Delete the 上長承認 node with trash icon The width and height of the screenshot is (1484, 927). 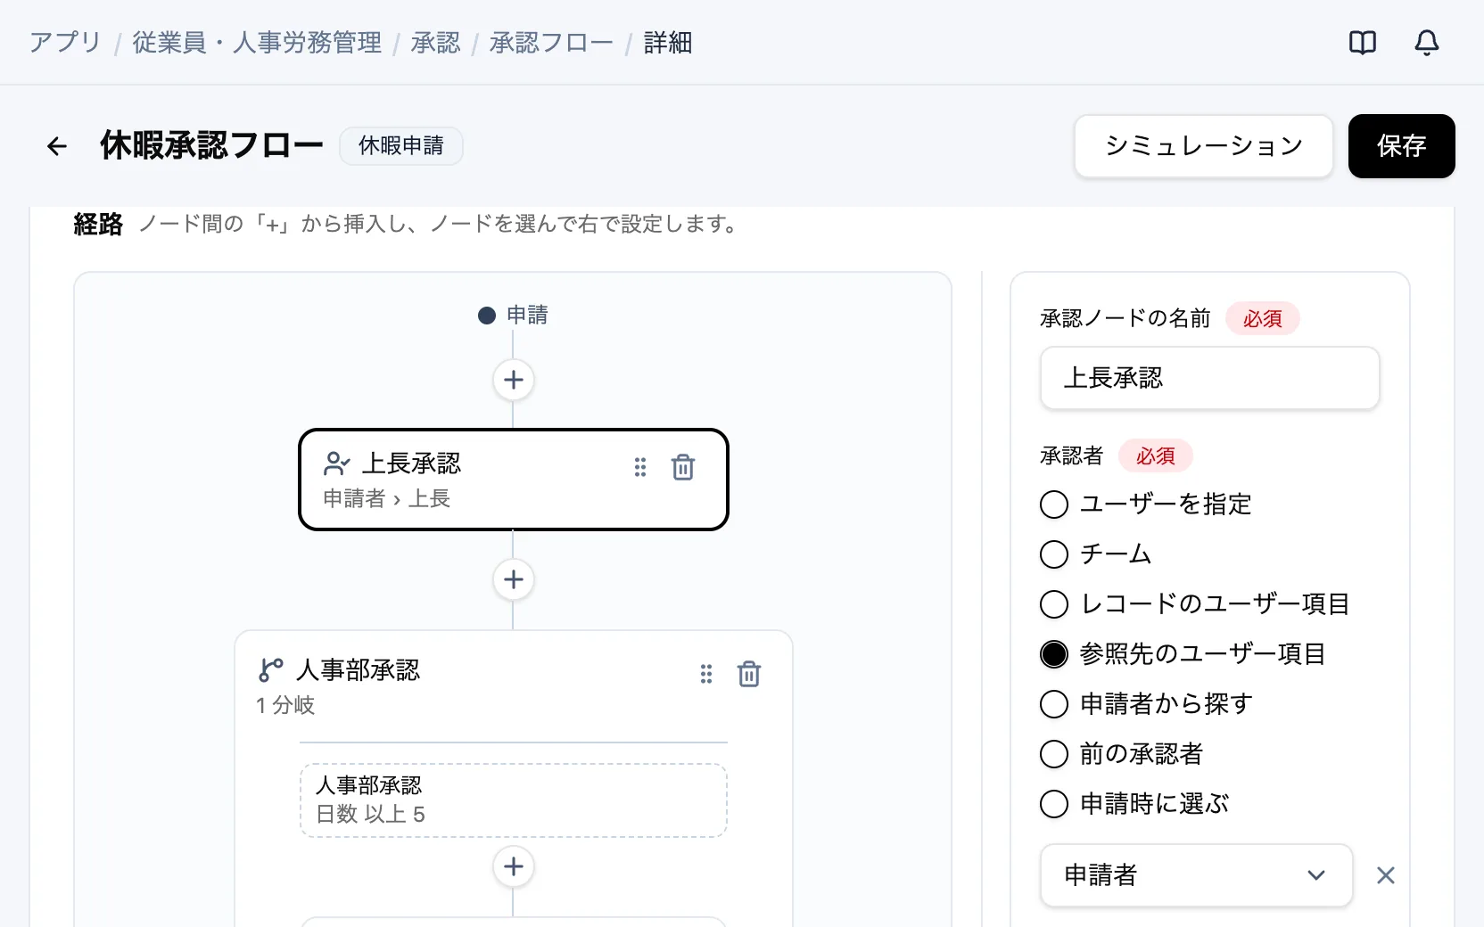[x=683, y=467]
